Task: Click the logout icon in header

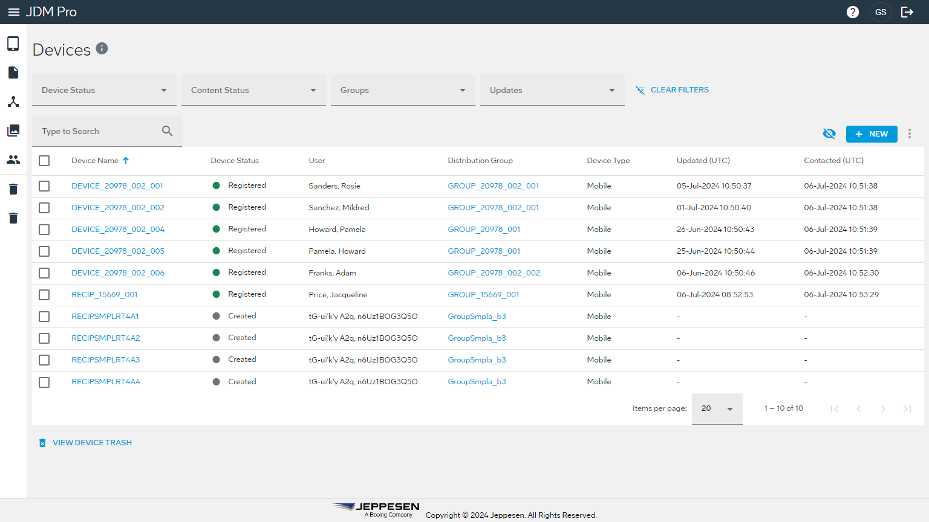Action: (x=907, y=12)
